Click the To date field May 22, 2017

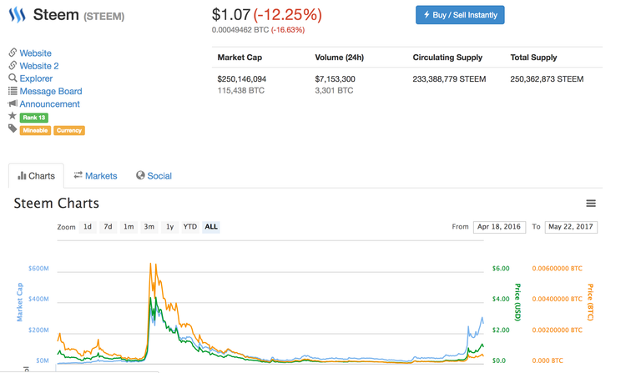[x=571, y=227]
